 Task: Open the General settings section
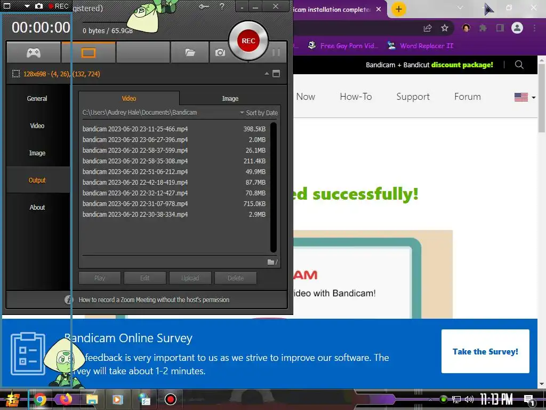[x=37, y=98]
